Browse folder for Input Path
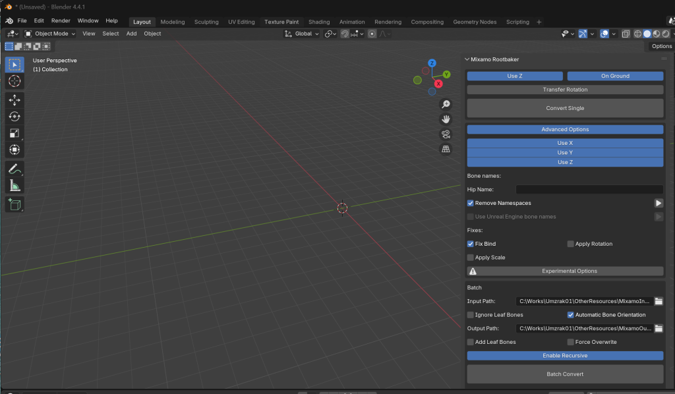675x394 pixels. click(x=659, y=301)
